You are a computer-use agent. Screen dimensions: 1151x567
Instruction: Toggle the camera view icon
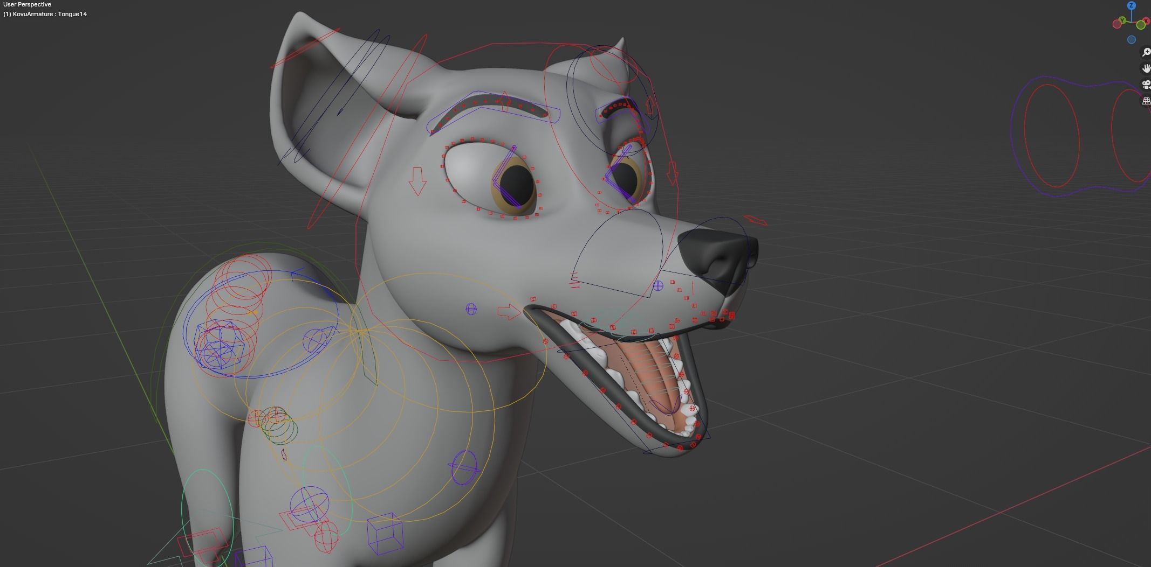pyautogui.click(x=1146, y=85)
